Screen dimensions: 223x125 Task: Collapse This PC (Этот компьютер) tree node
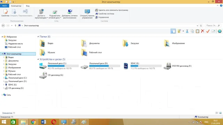click(2, 54)
